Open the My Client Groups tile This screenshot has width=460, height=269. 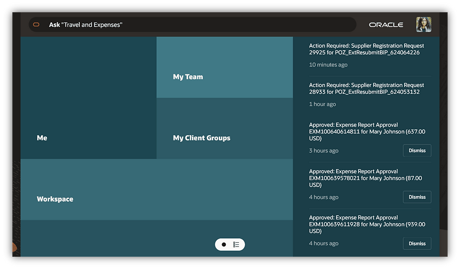(225, 128)
